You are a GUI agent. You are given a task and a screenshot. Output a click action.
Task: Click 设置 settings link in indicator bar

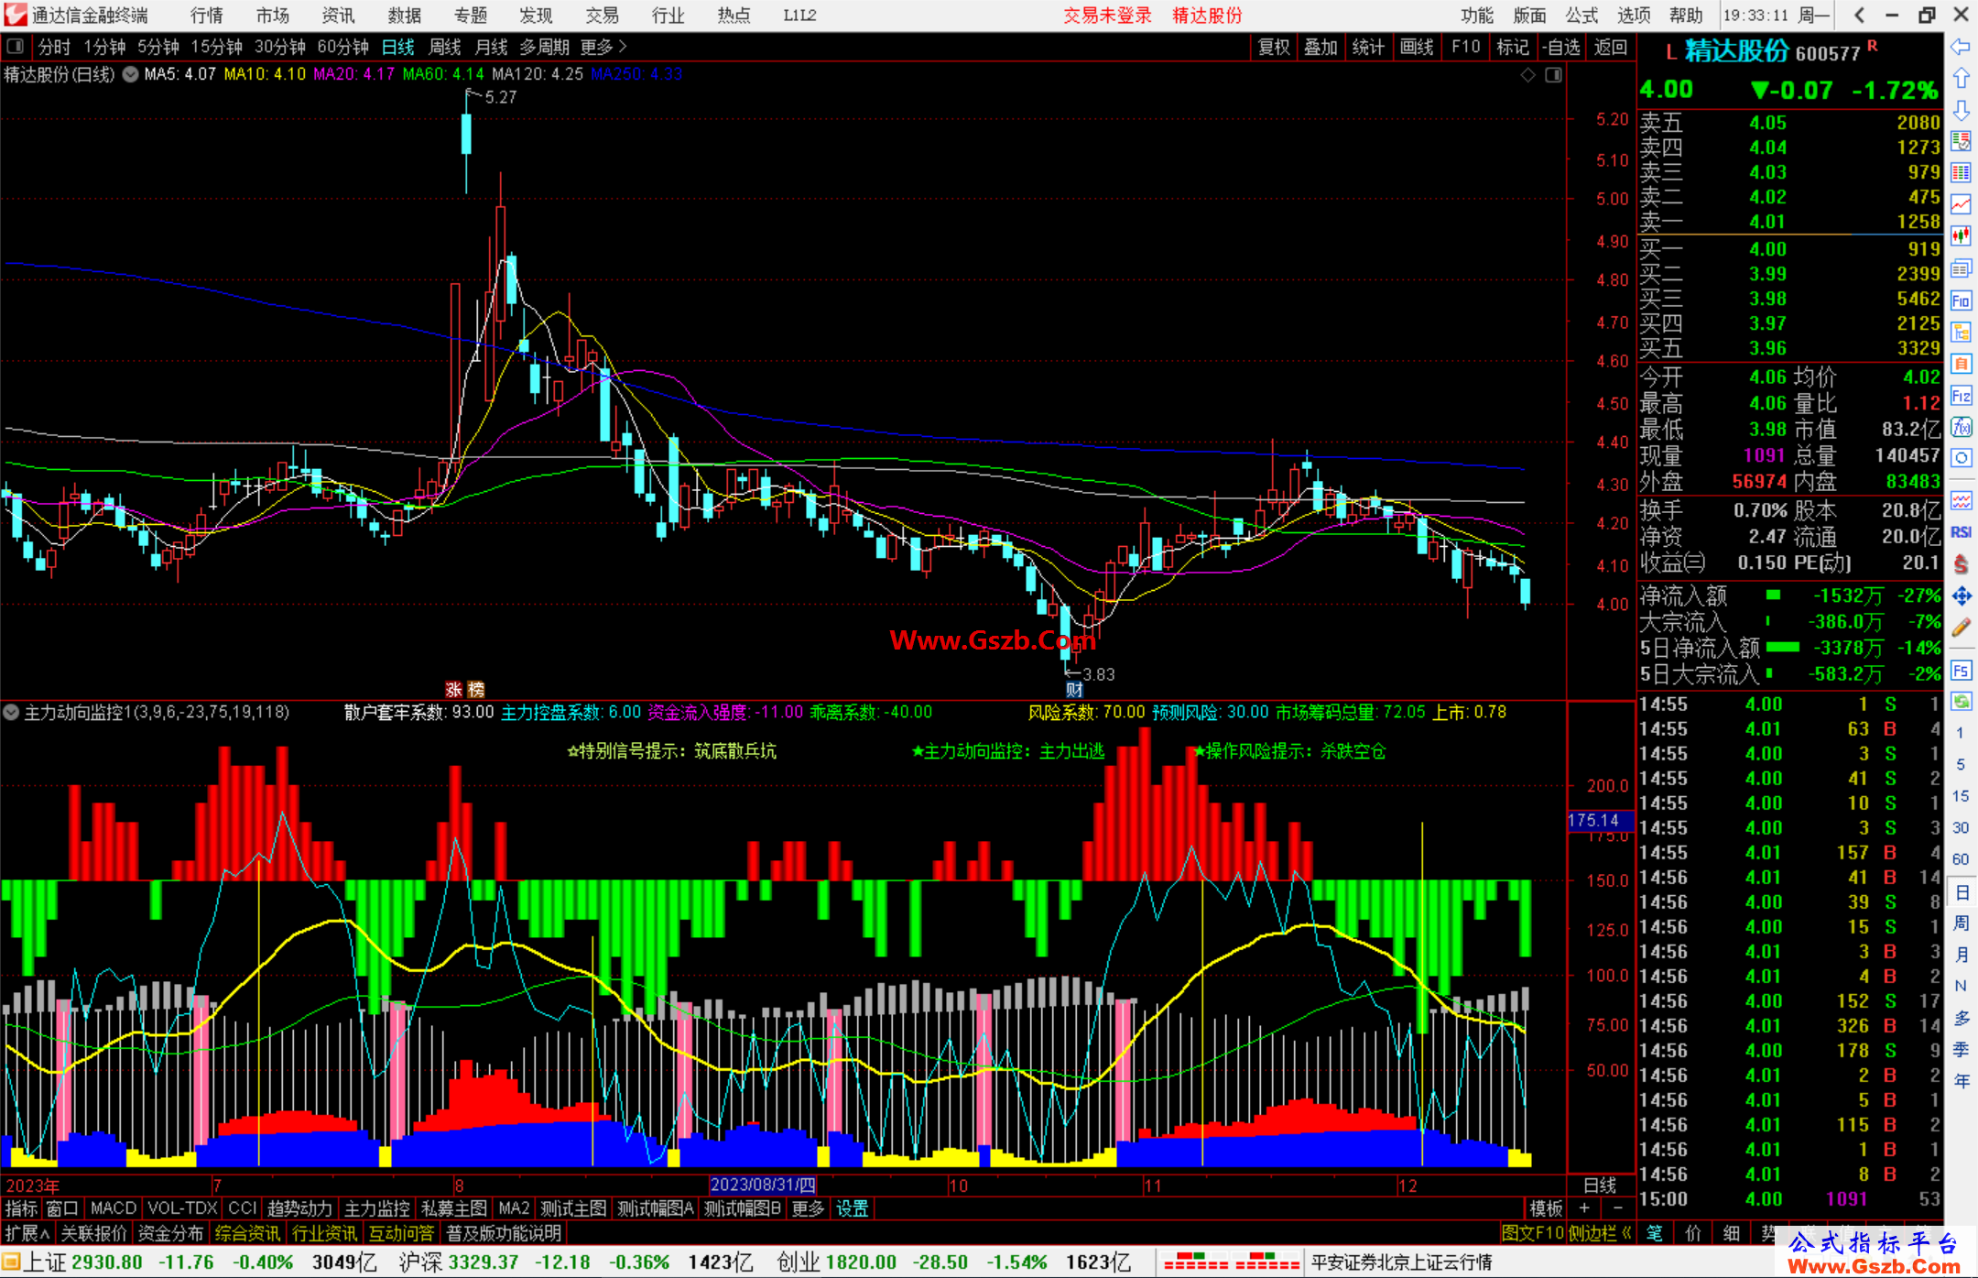[x=852, y=1208]
